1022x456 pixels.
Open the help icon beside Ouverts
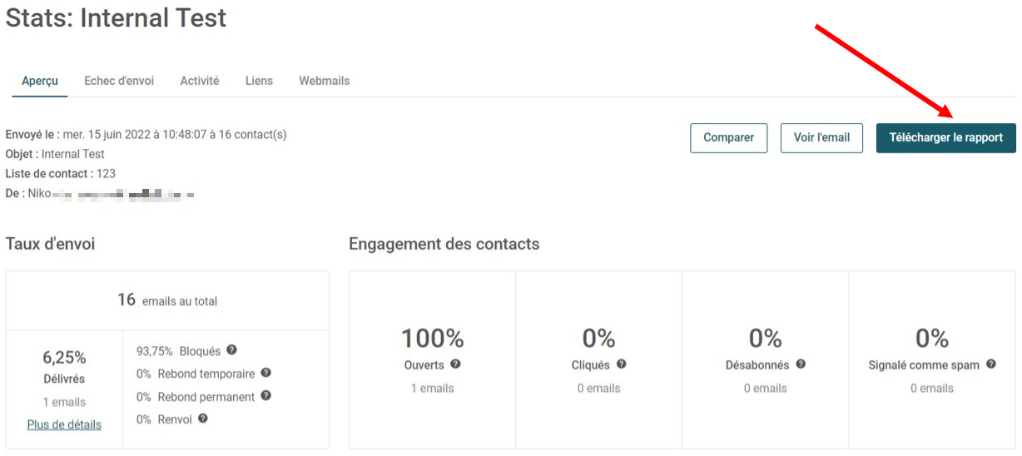(455, 364)
